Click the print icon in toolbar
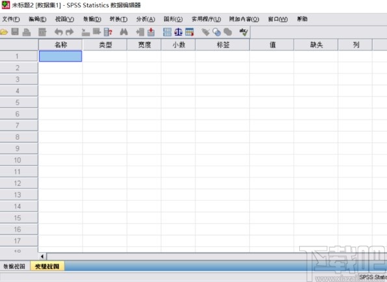The image size is (387, 282). pyautogui.click(x=27, y=32)
